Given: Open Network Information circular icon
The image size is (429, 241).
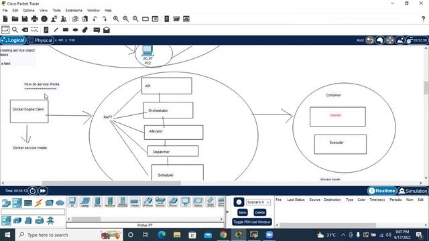Looking at the screenshot, I should coord(44,19).
